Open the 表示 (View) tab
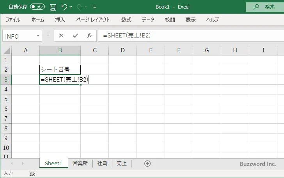Screen dimensions: 284x178 [x=190, y=20]
